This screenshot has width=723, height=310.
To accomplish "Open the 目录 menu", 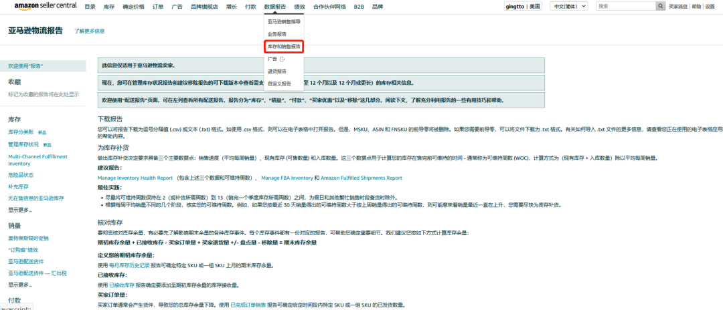I will (90, 7).
